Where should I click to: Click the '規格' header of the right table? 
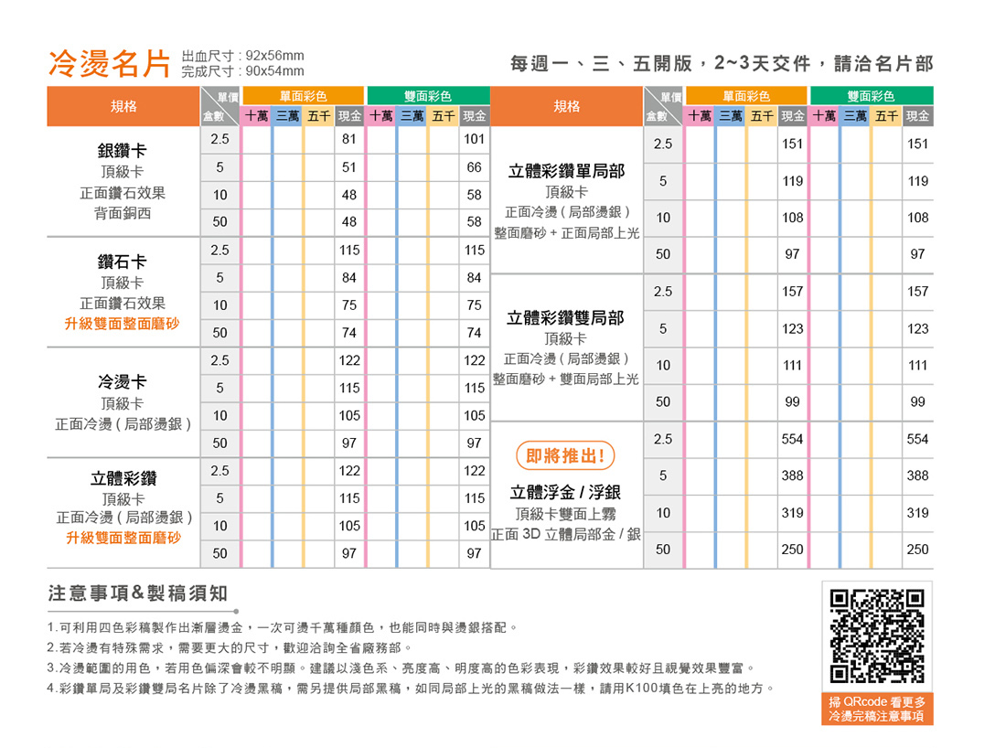coord(566,106)
